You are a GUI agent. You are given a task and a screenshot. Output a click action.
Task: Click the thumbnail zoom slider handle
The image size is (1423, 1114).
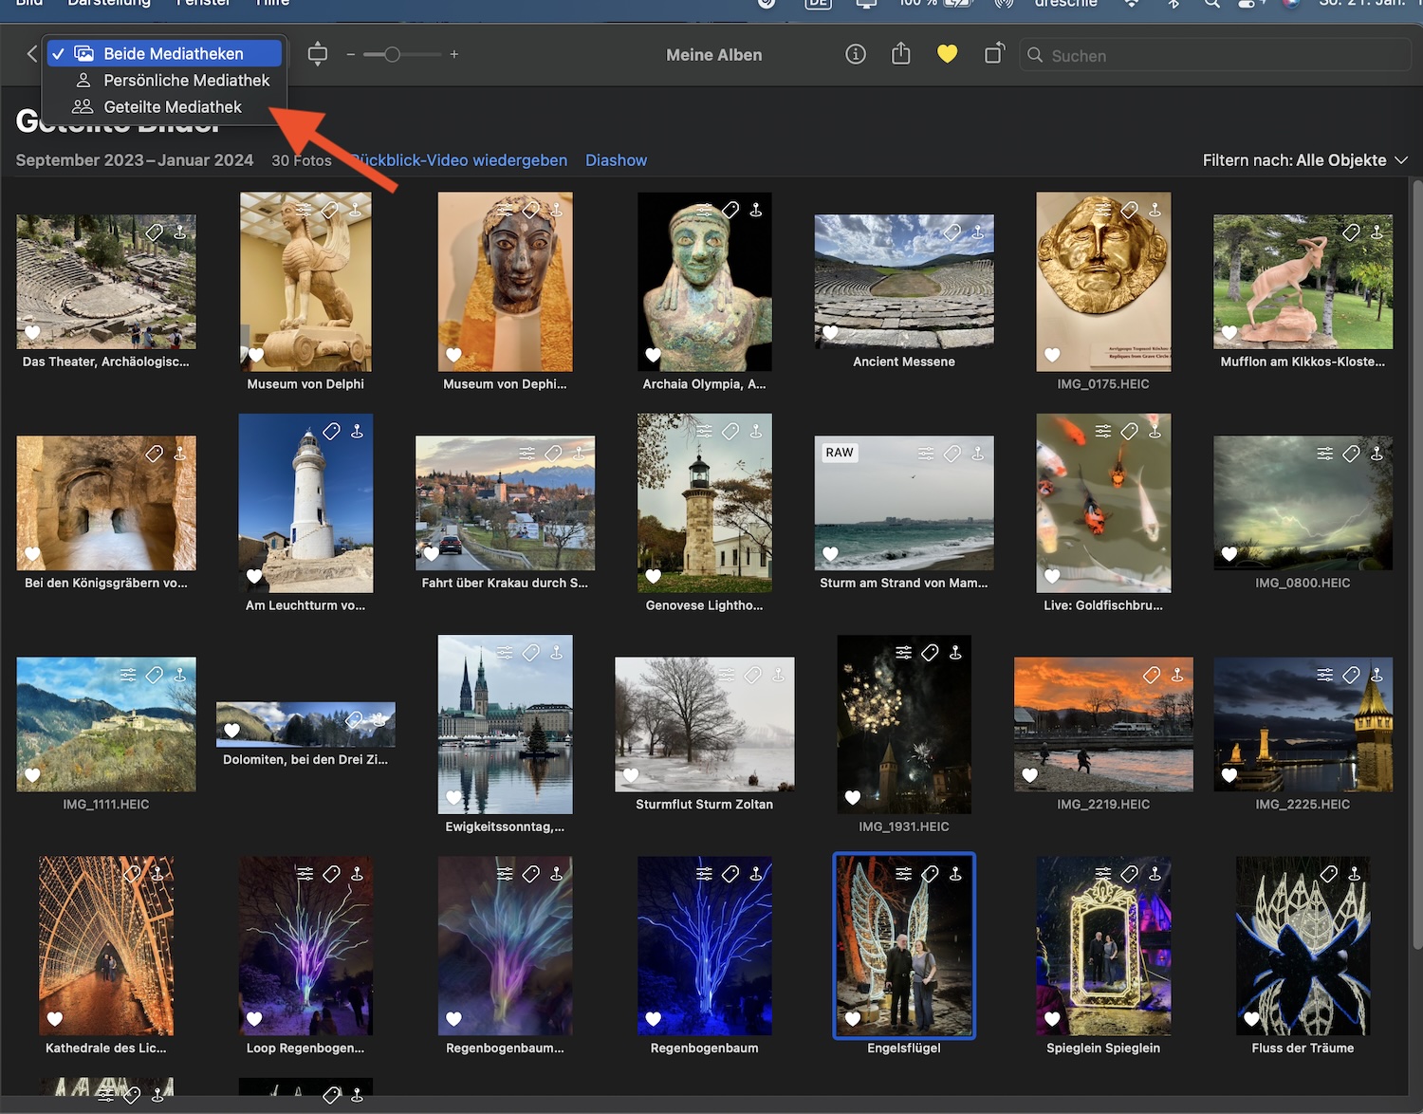pos(392,54)
